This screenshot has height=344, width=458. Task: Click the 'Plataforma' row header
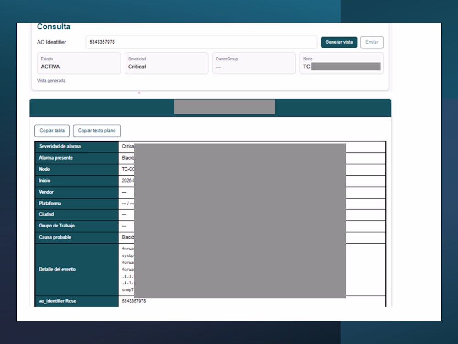tap(76, 203)
